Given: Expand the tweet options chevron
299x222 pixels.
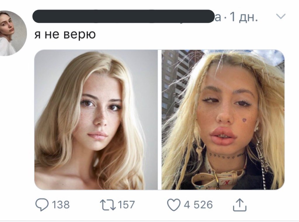Looking at the screenshot, I should (281, 16).
